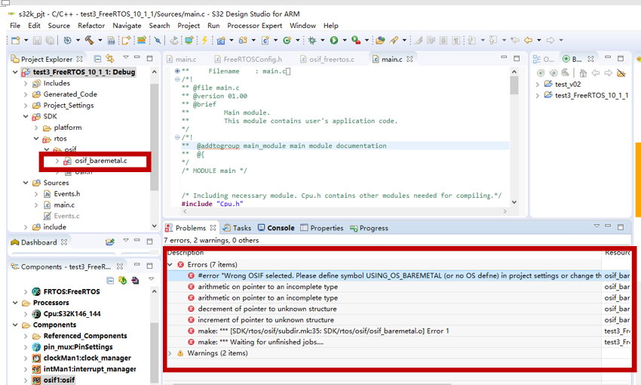Expand the Includes tree node
641x385 pixels.
(x=26, y=84)
